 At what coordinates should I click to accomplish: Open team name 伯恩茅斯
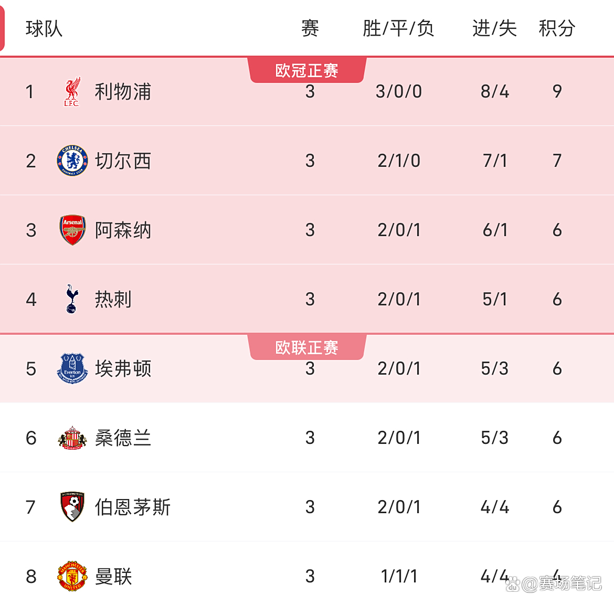[133, 507]
